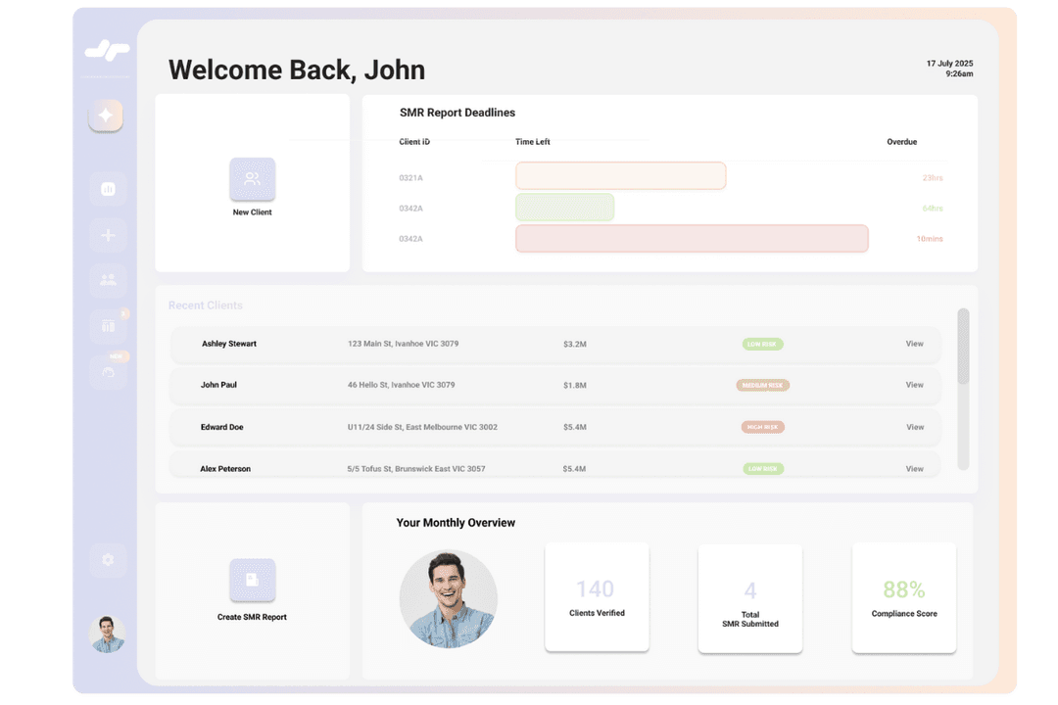Click the red 10mins overdue deadline bar

tap(692, 239)
